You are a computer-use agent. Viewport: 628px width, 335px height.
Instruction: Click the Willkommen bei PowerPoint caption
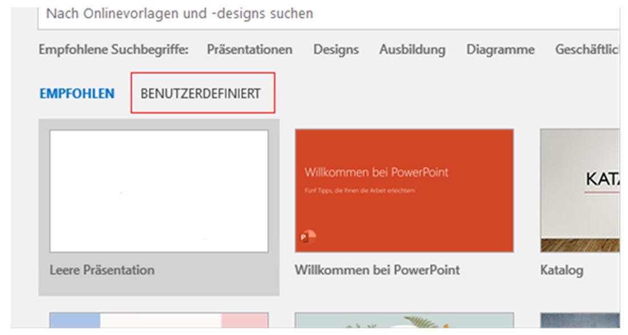point(377,270)
